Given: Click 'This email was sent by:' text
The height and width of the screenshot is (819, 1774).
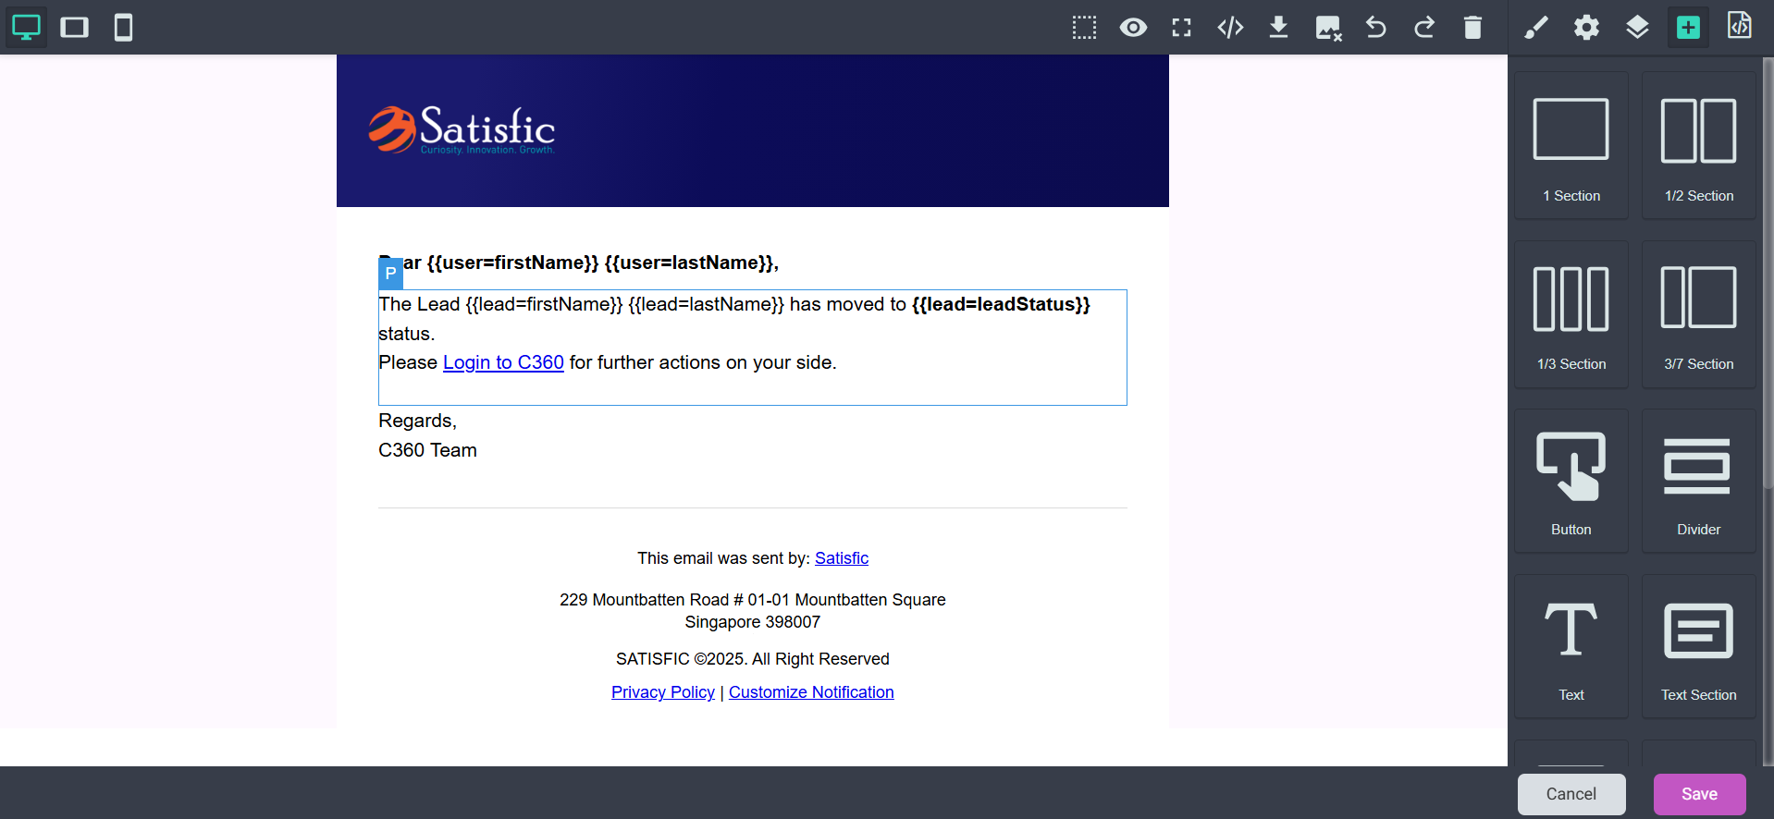Looking at the screenshot, I should pos(723,558).
